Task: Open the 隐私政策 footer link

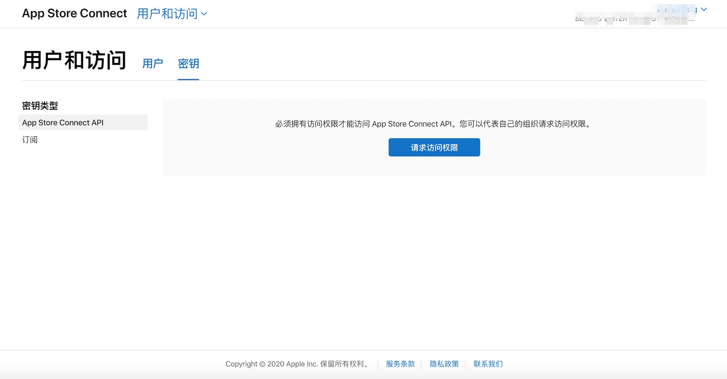Action: click(444, 364)
